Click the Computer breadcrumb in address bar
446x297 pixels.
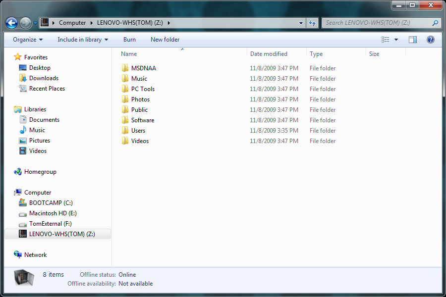tap(72, 23)
